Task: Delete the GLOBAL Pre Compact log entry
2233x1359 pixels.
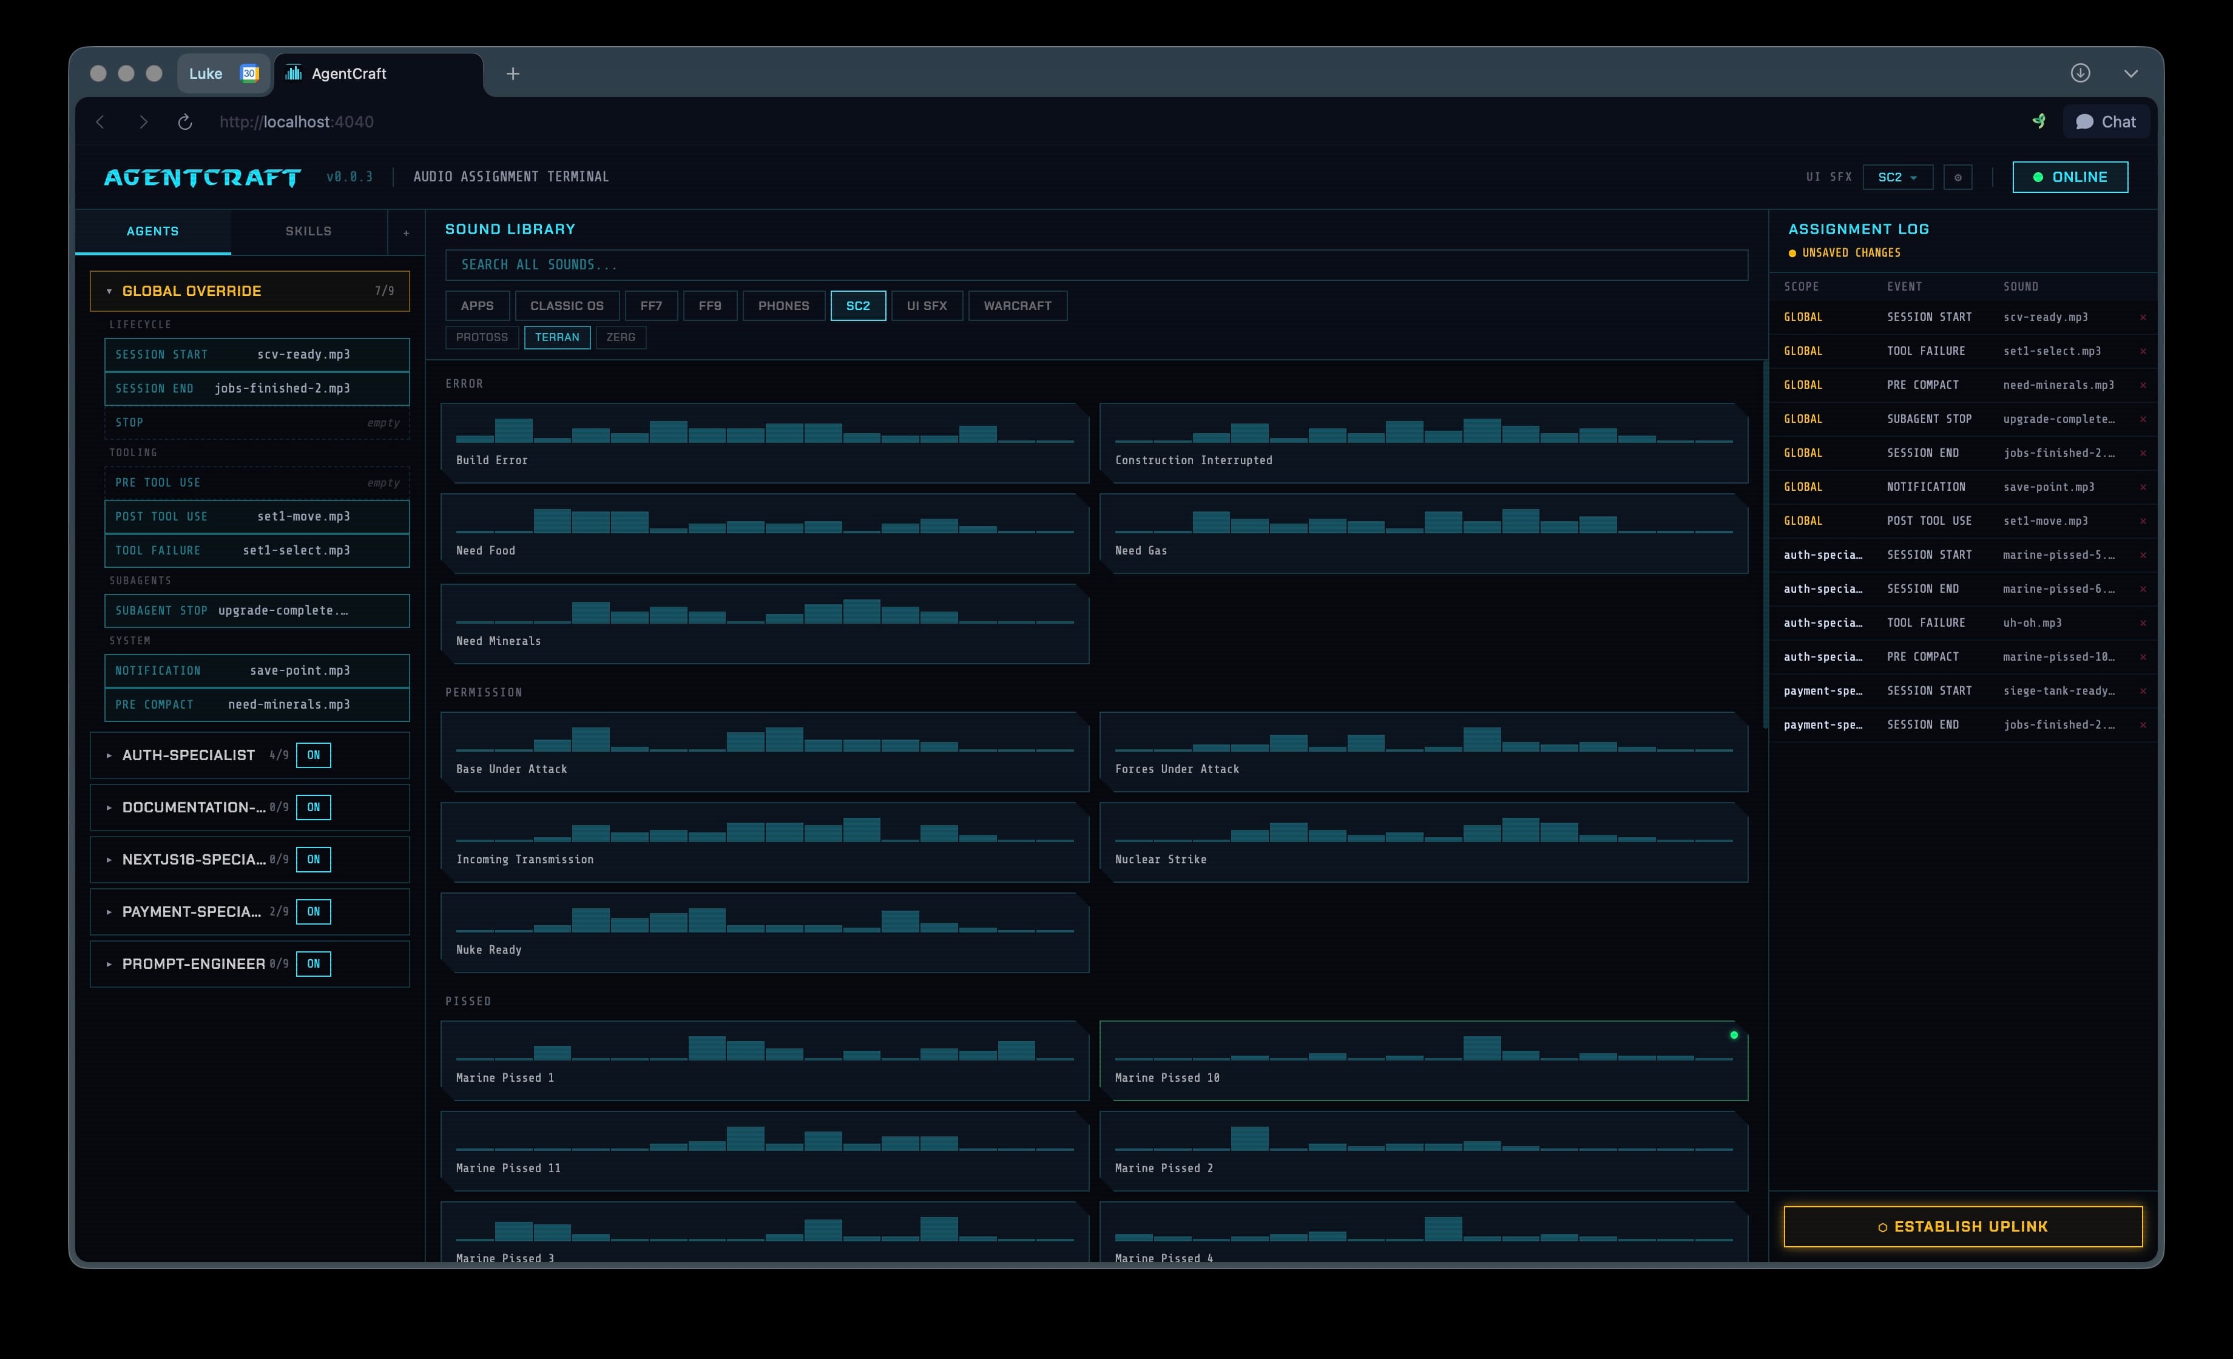Action: pyautogui.click(x=2143, y=386)
